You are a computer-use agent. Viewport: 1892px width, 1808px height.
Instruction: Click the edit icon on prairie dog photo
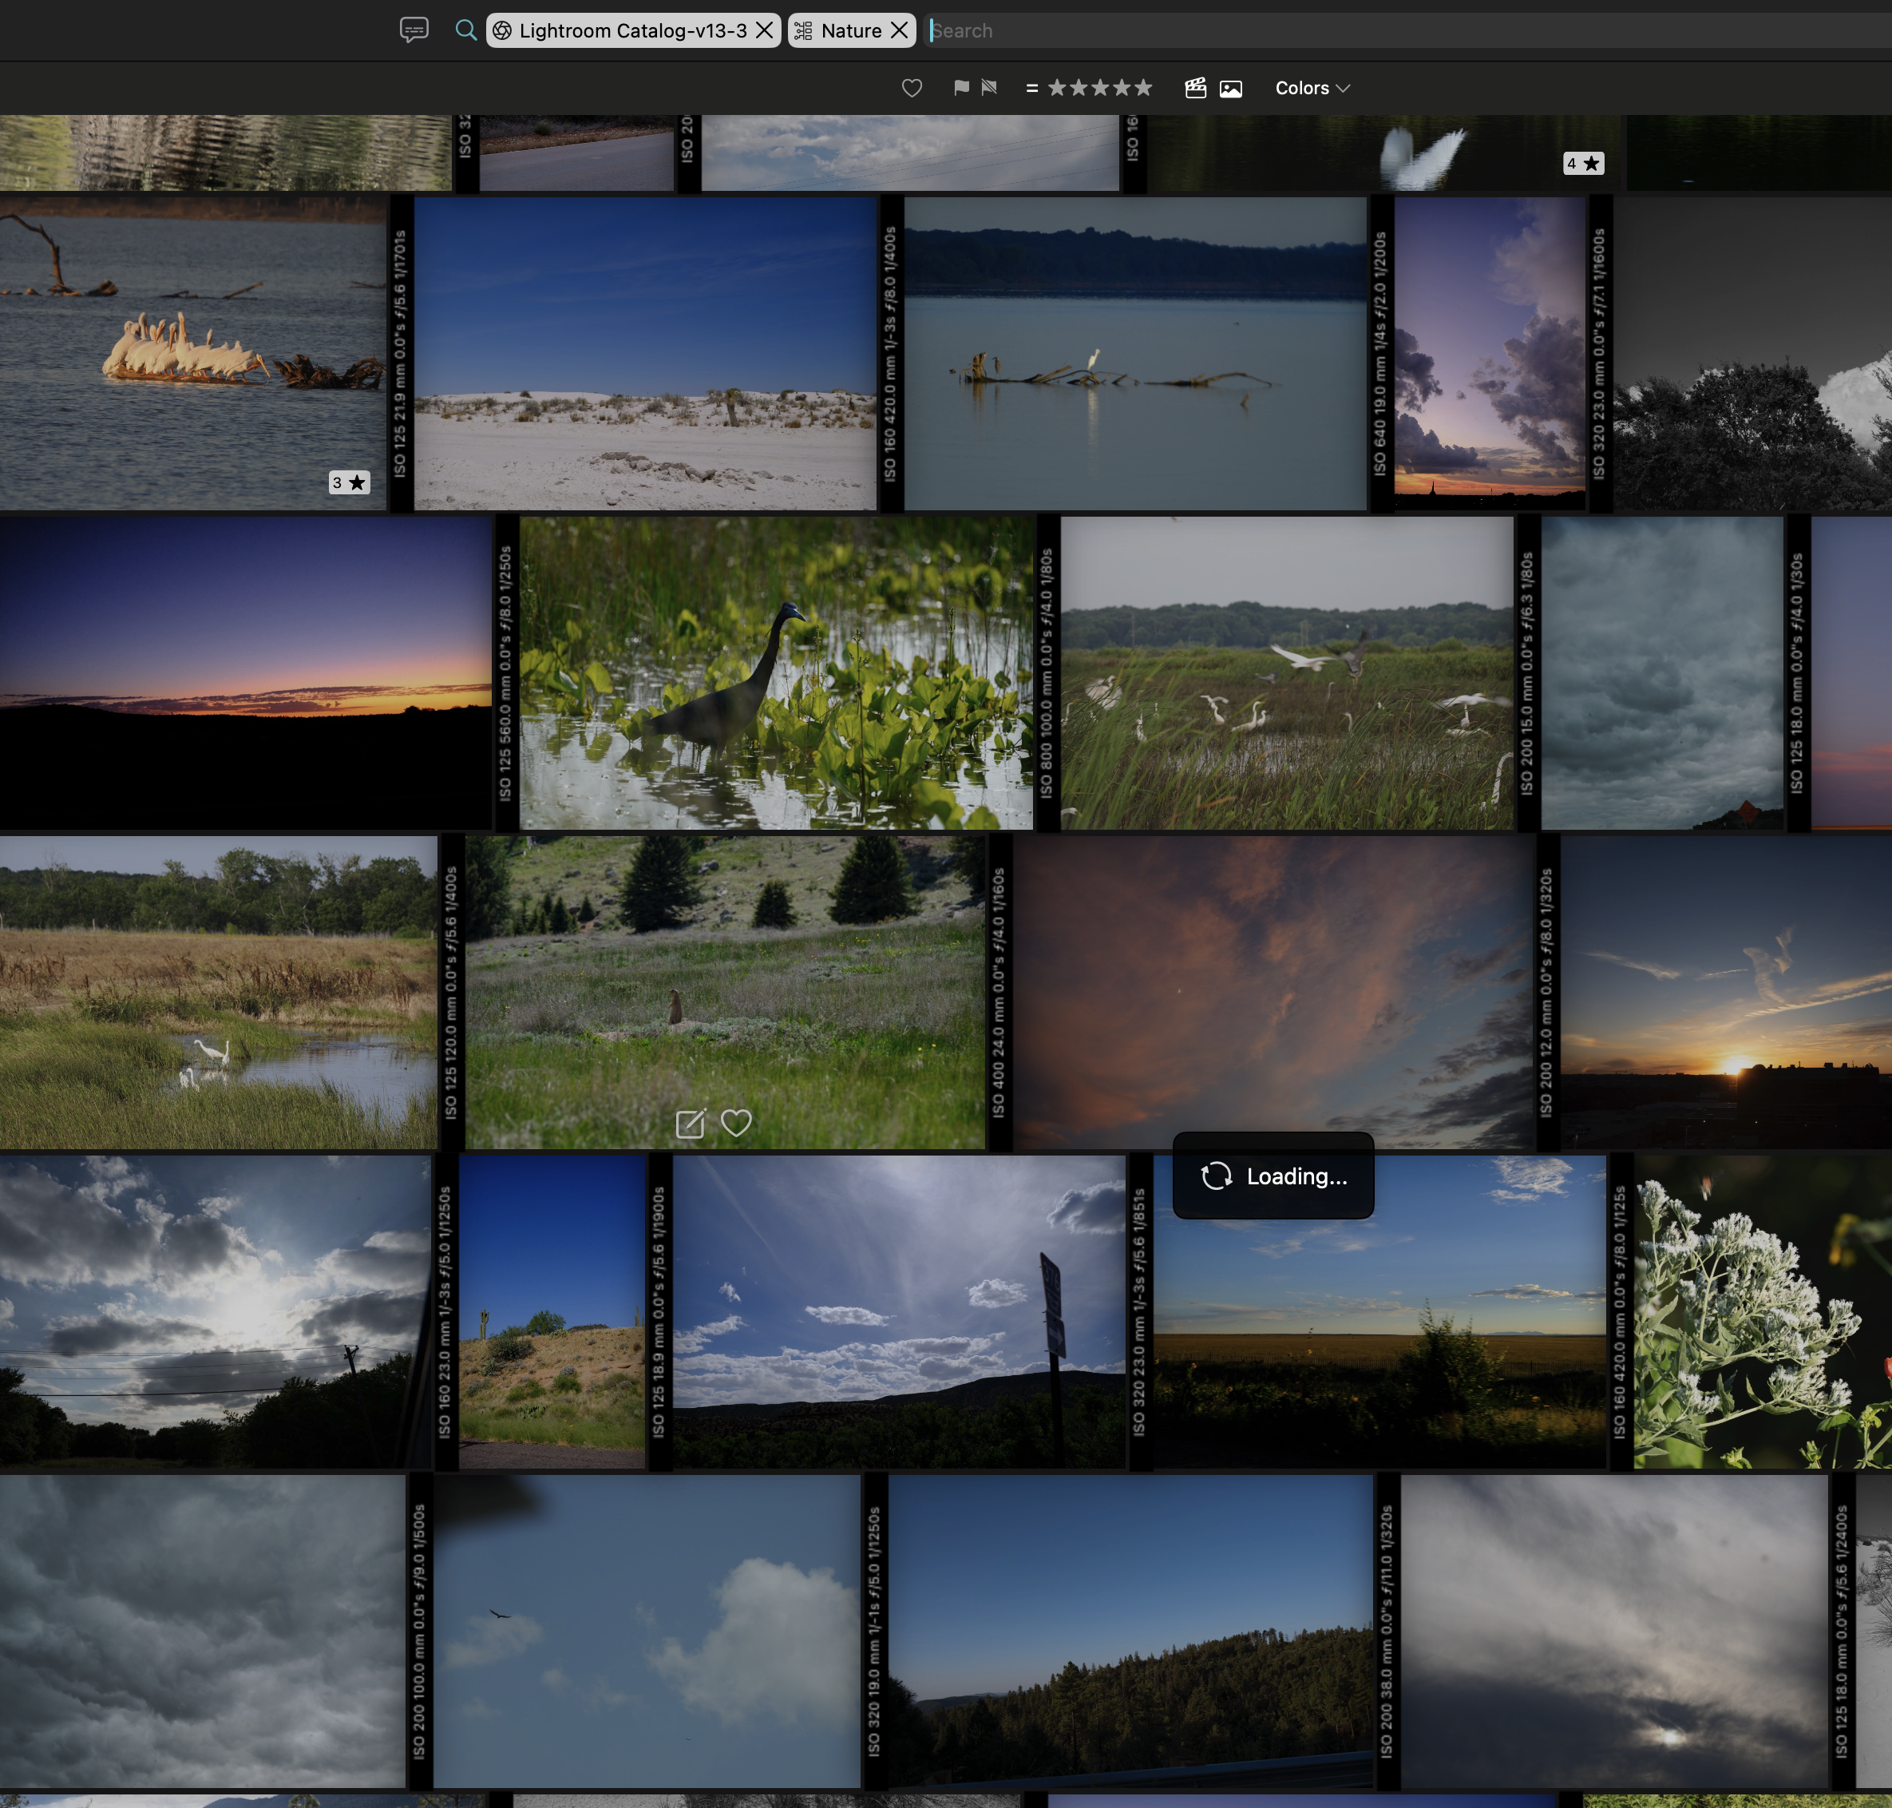(x=690, y=1123)
